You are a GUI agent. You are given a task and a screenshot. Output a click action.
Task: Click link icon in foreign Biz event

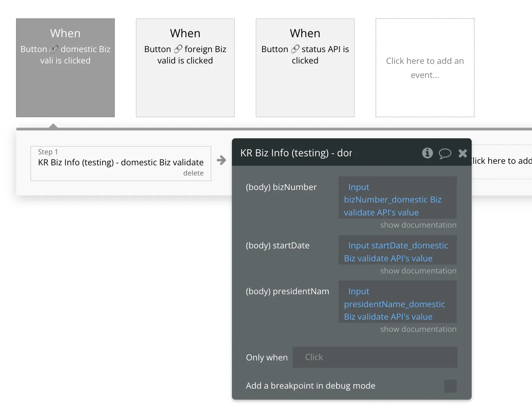pos(178,49)
